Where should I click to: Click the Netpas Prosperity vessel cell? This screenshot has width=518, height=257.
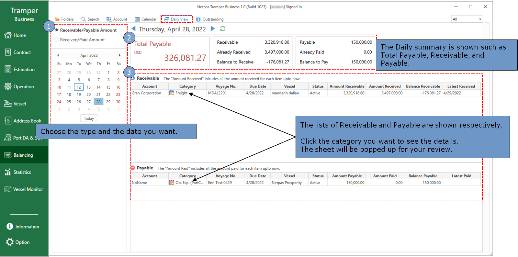pyautogui.click(x=289, y=183)
